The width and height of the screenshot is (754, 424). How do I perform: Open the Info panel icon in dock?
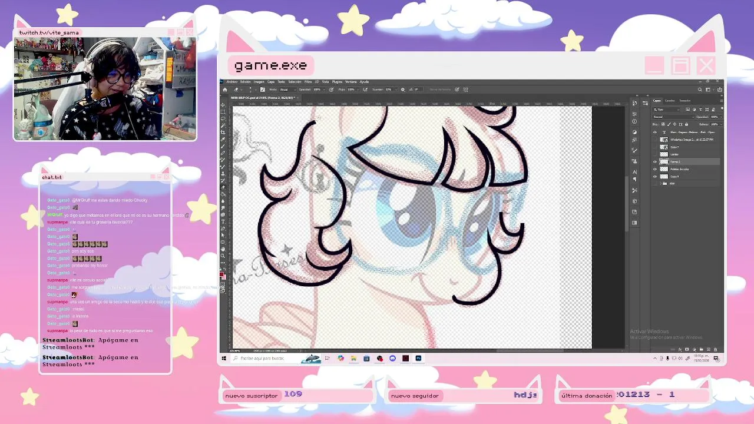(634, 121)
